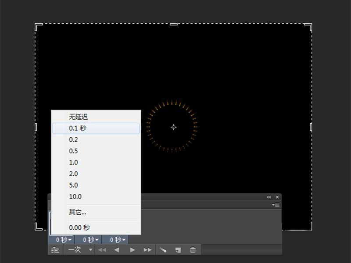The image size is (351, 263).
Task: Open the 一次 loop count dropdown
Action: [79, 250]
